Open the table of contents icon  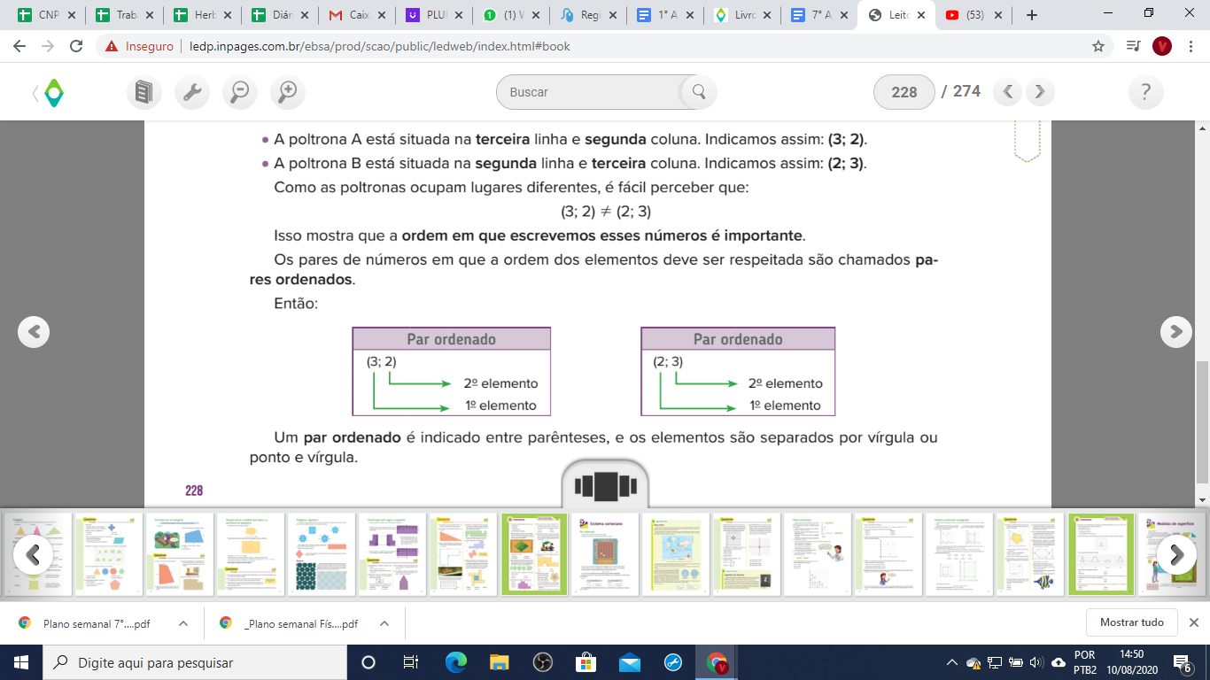coord(144,91)
